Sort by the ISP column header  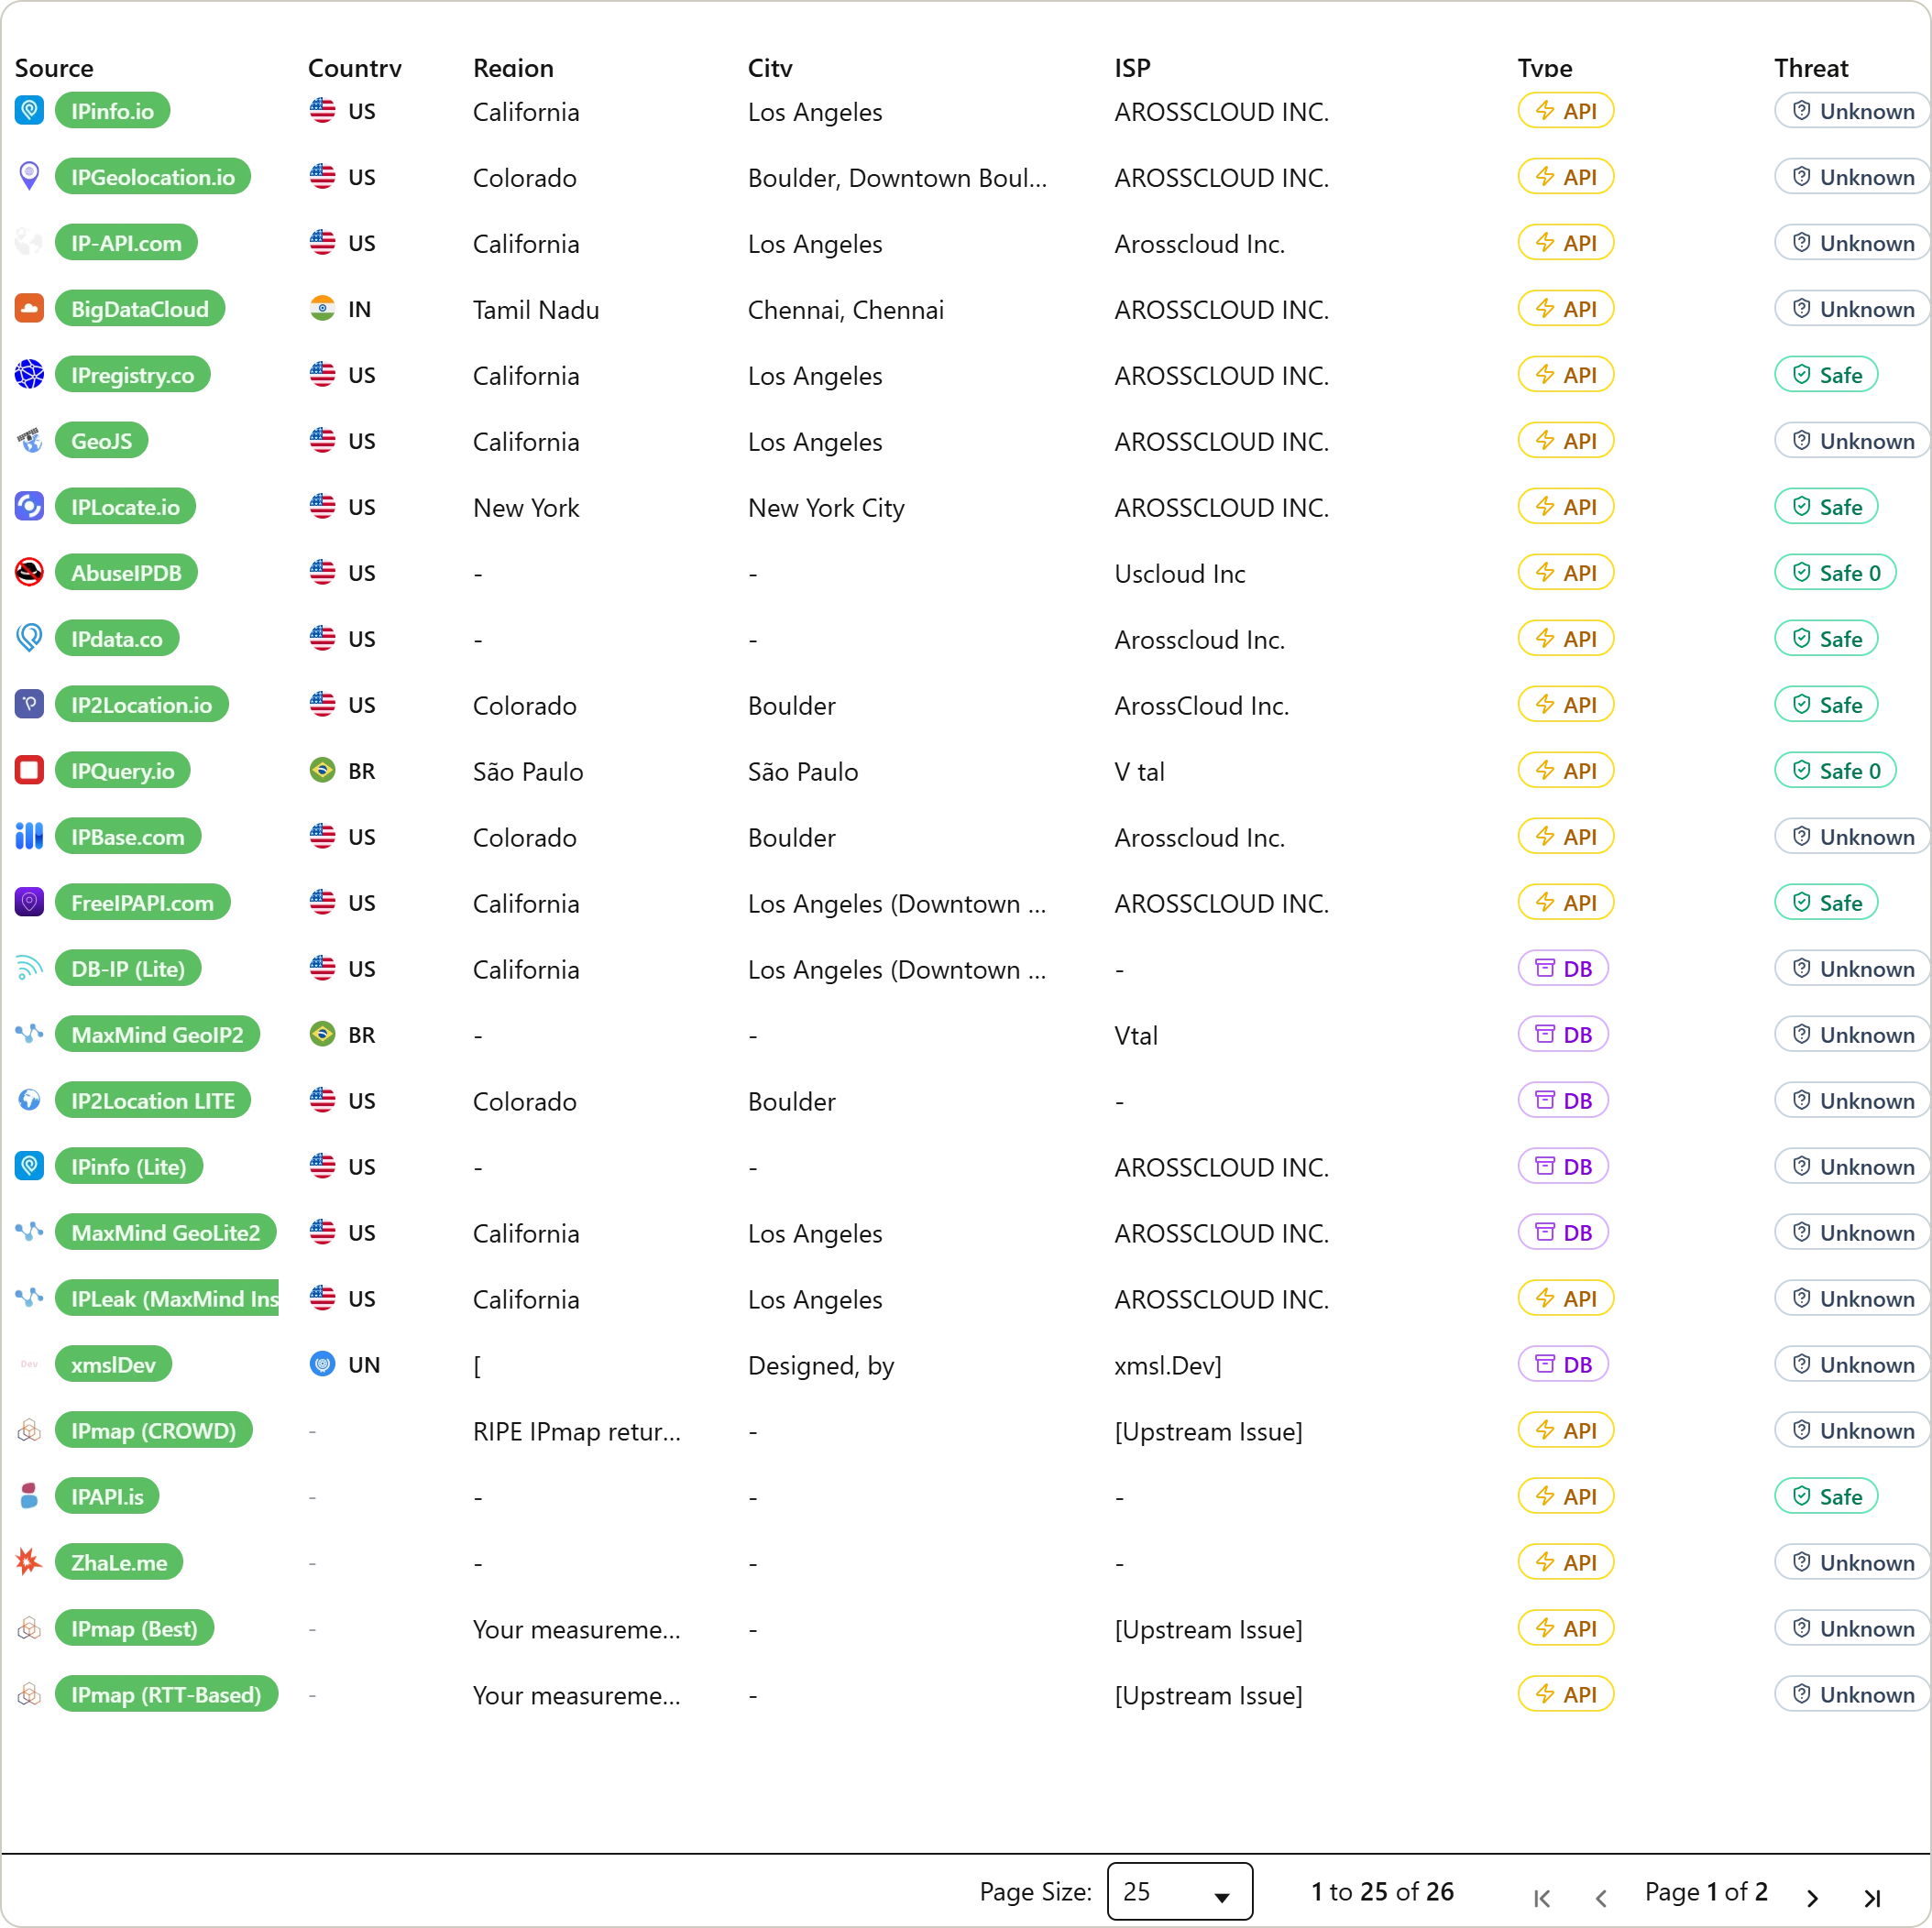pos(1132,68)
